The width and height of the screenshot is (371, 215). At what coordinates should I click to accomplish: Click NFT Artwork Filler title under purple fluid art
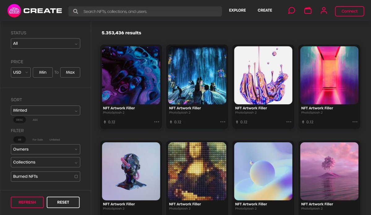(x=119, y=108)
